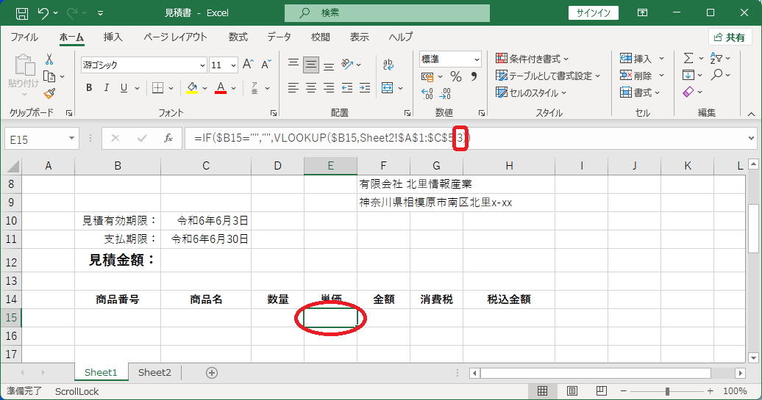
Task: Cancel formula entry with X button
Action: [x=115, y=139]
